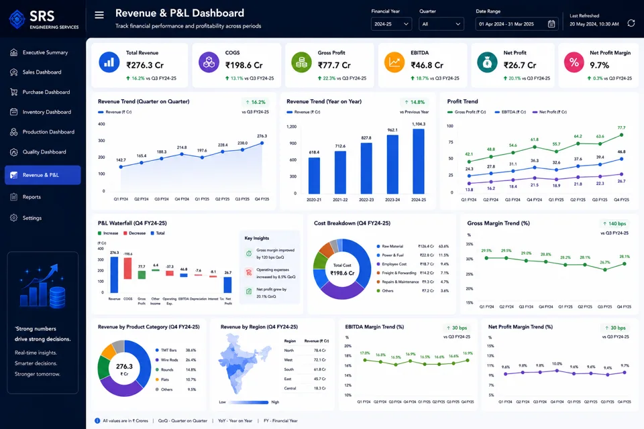Click the Purchase Dashboard cart icon
644x429 pixels.
coord(13,92)
